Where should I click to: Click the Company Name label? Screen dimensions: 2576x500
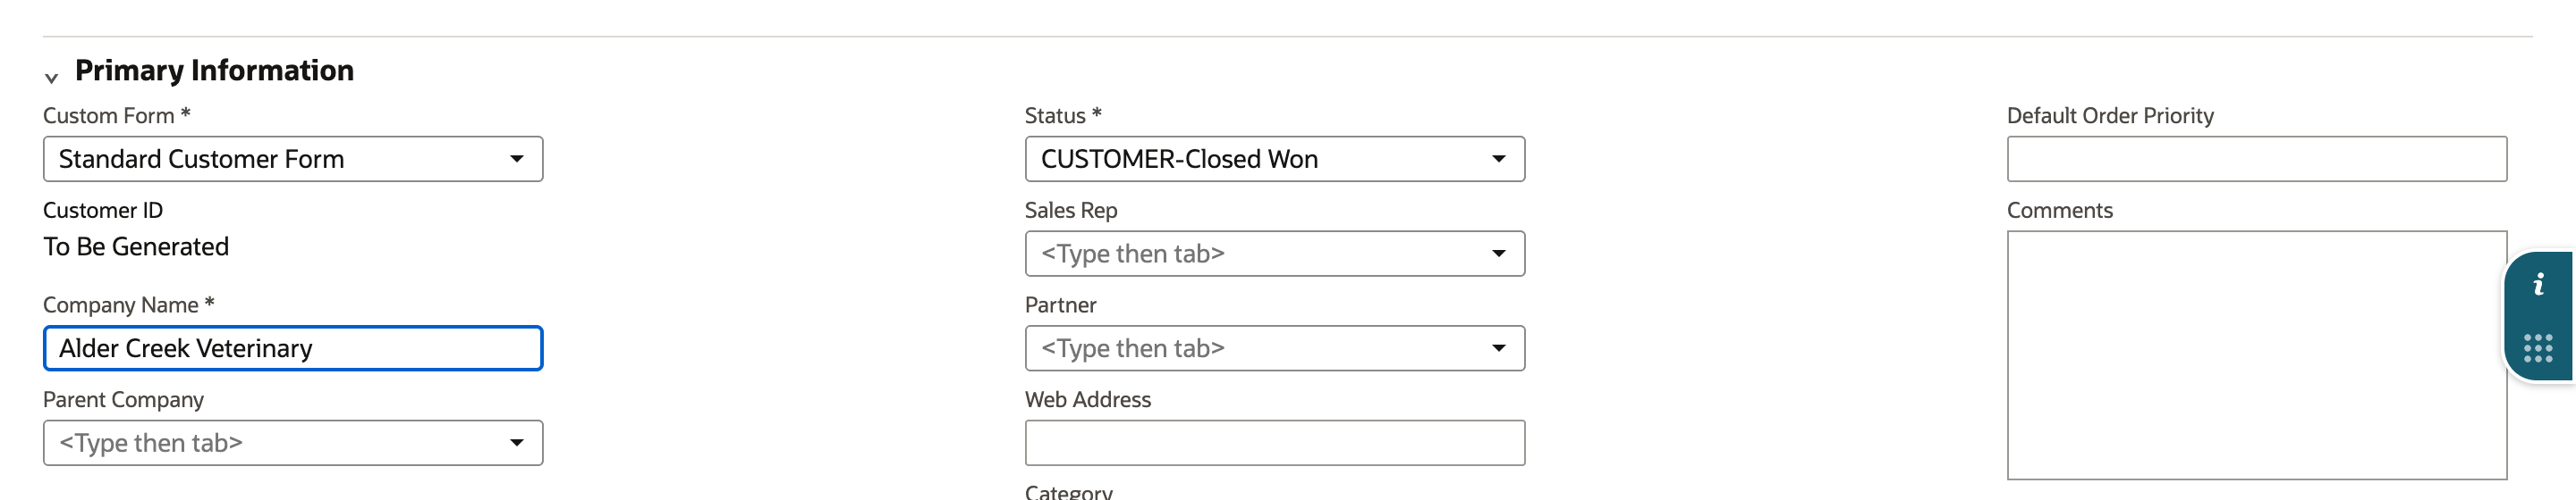pos(128,305)
